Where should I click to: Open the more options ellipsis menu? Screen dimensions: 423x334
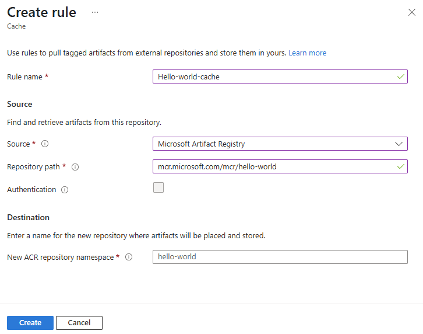tap(95, 12)
